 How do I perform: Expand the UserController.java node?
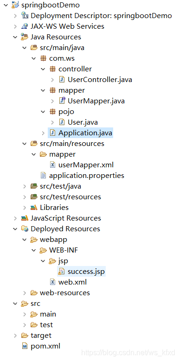click(x=52, y=80)
